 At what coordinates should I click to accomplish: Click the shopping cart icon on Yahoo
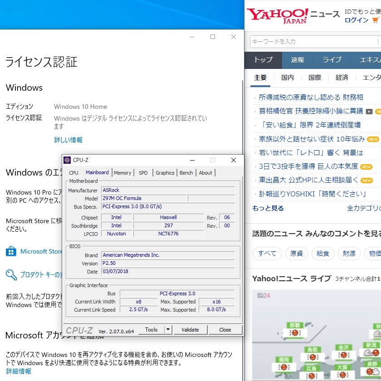[376, 20]
